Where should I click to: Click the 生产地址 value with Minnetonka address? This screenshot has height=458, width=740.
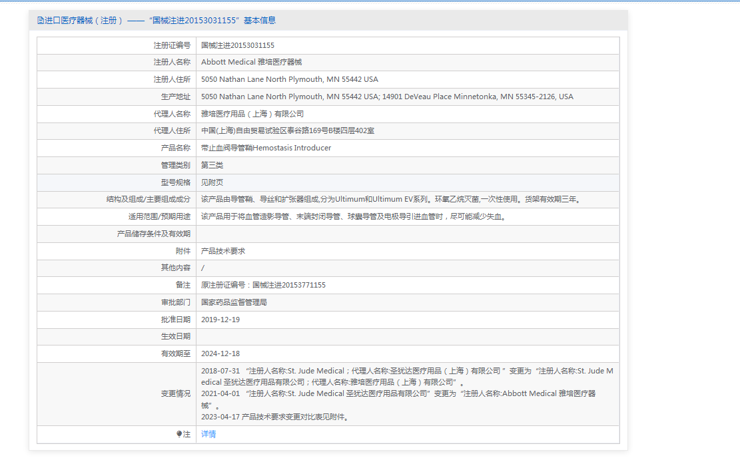386,97
